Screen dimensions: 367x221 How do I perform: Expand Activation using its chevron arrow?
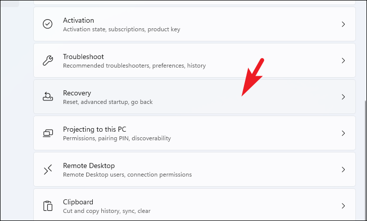[343, 24]
